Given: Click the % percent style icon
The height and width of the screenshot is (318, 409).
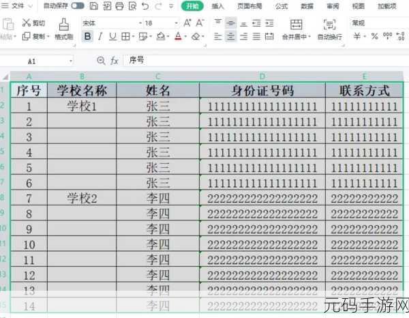Looking at the screenshot, I should (375, 36).
